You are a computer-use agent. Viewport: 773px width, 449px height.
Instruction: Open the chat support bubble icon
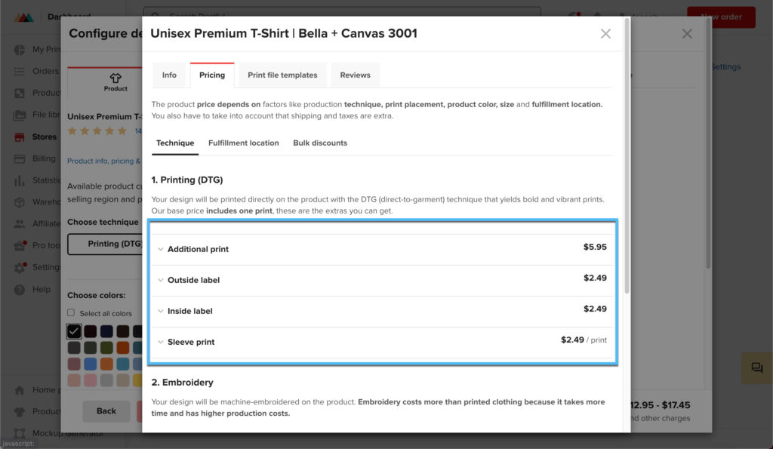point(756,368)
